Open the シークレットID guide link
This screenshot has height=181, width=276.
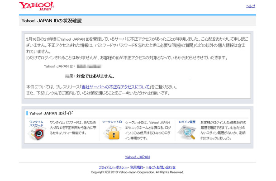tap(112, 122)
